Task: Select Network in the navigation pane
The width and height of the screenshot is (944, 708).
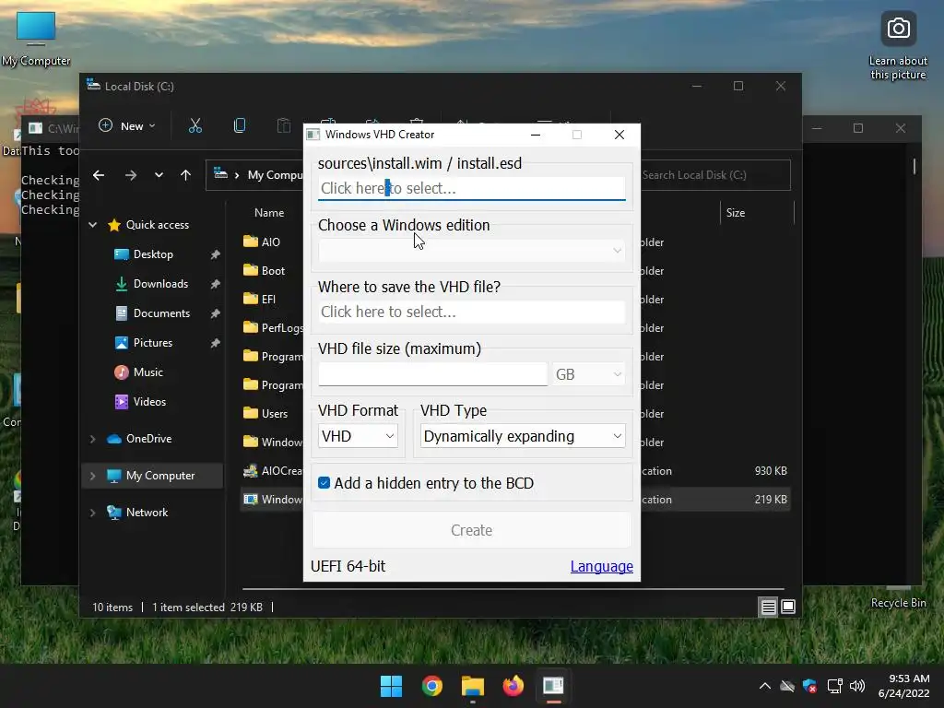Action: [x=147, y=513]
